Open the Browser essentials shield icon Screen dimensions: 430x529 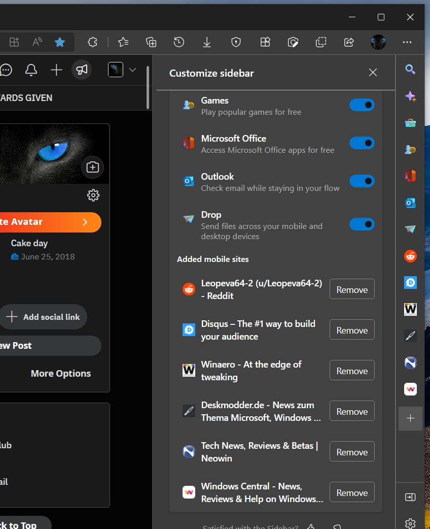236,42
